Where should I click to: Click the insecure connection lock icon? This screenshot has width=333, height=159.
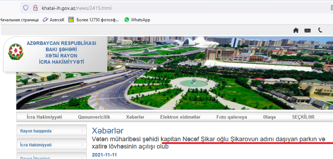point(36,8)
